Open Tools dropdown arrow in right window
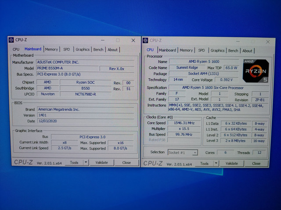This screenshot has width=281, height=210. coord(216,163)
